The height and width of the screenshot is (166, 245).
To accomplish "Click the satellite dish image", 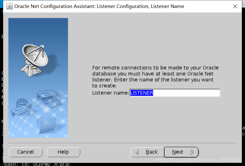I will [35, 61].
